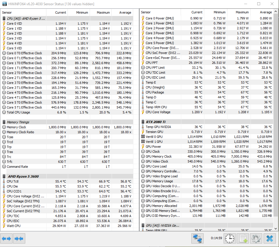The image size is (279, 247).
Task: Click the Current header in left panel
Action: click(61, 12)
